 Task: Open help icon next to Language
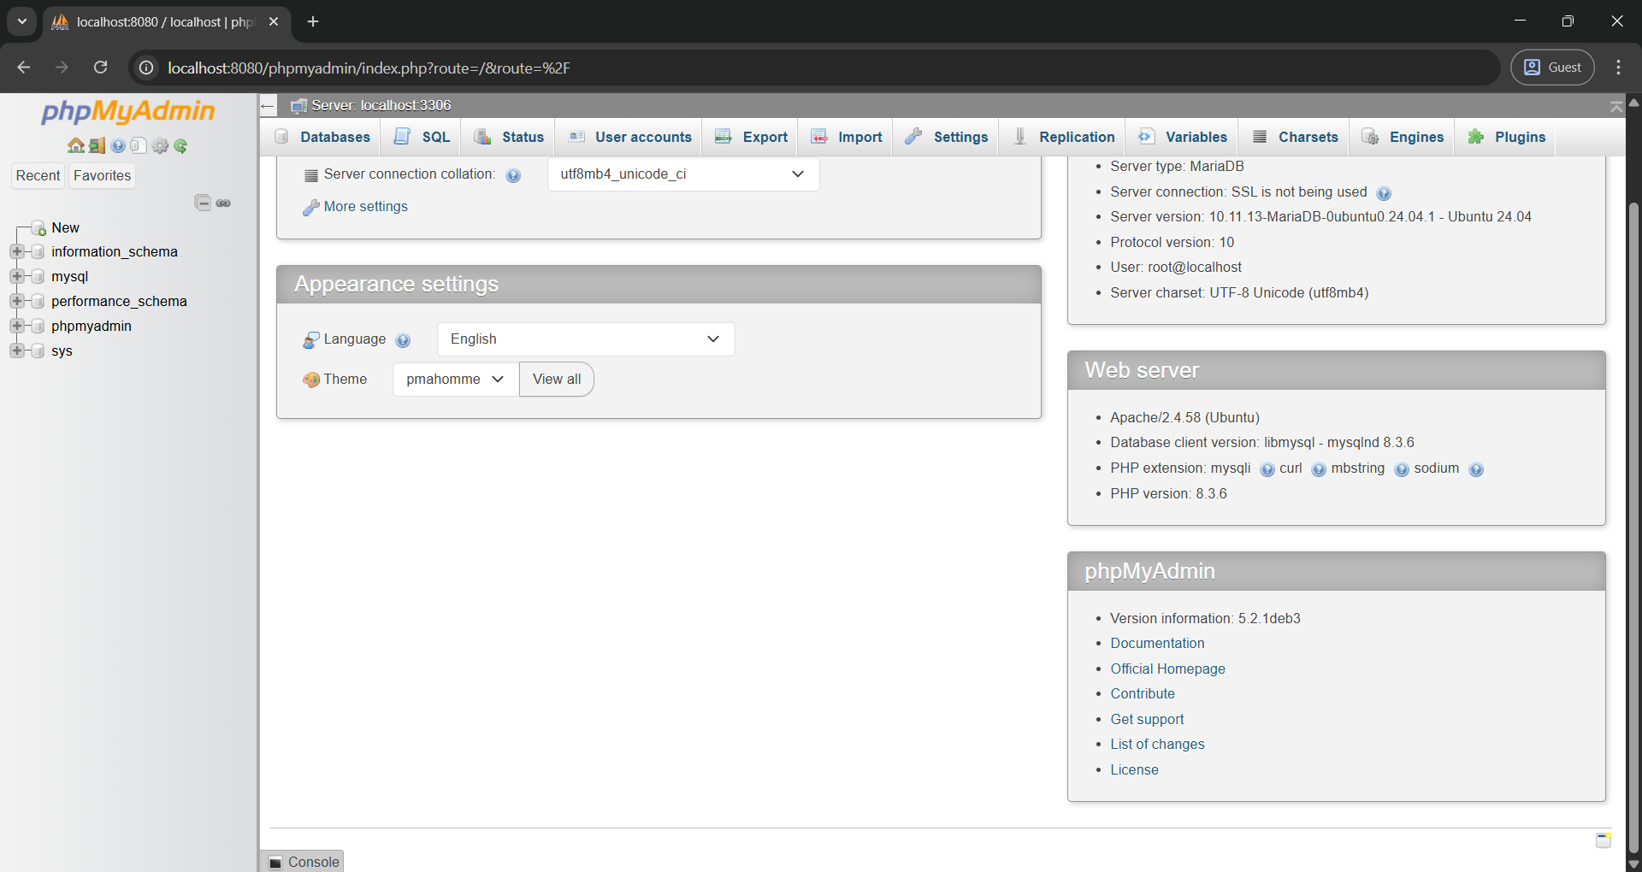tap(403, 340)
